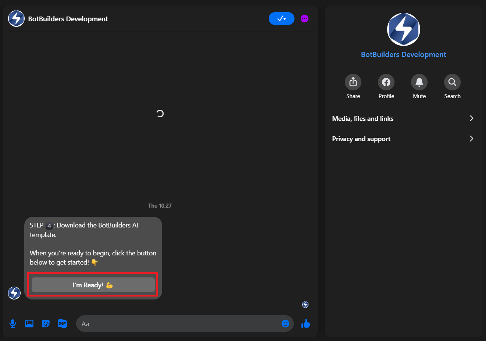This screenshot has height=341, width=486.
Task: Attach a photo with the image icon
Action: [x=29, y=324]
